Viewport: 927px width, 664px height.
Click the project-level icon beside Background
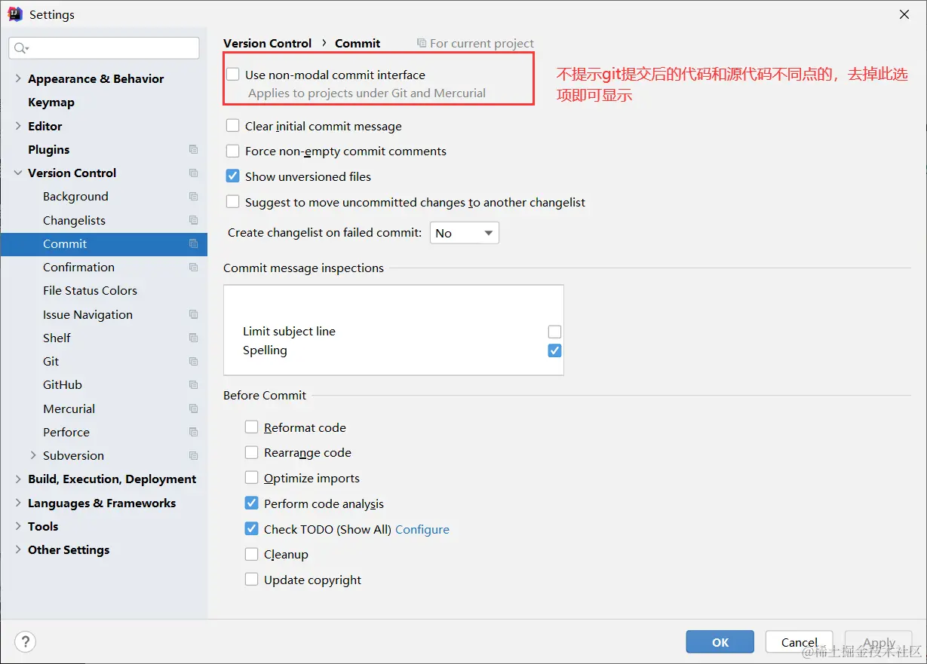tap(193, 196)
